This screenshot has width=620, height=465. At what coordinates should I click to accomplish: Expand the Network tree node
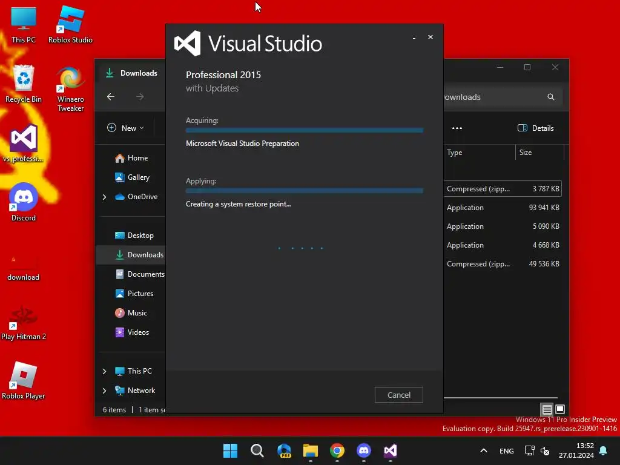click(x=104, y=391)
